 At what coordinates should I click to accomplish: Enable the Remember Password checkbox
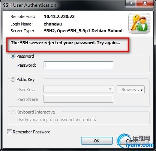click(9, 132)
